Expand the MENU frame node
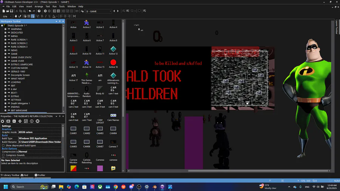This screenshot has width=340, height=191. click(5, 36)
